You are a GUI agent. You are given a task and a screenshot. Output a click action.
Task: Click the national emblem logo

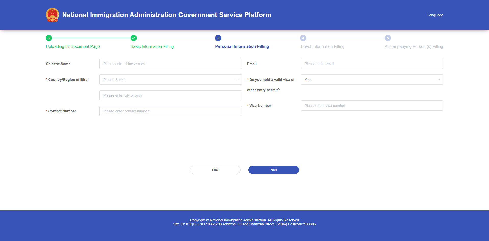click(52, 15)
